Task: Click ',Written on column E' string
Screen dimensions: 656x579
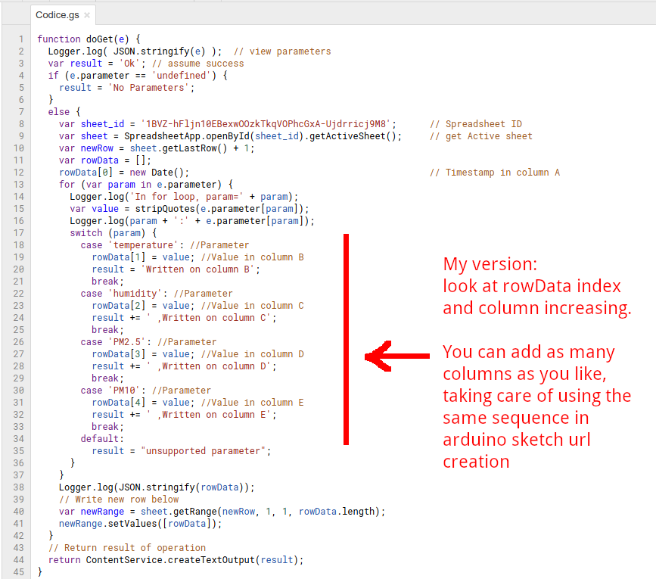Action: 208,416
